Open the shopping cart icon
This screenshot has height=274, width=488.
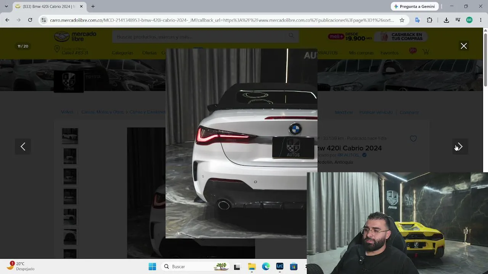(x=426, y=51)
